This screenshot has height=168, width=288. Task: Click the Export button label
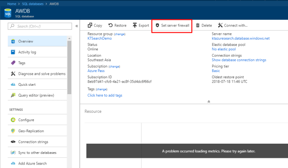(x=144, y=26)
